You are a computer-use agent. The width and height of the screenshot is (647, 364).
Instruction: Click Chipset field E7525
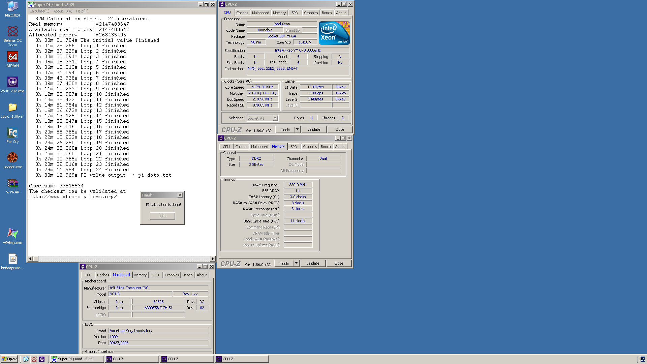158,302
